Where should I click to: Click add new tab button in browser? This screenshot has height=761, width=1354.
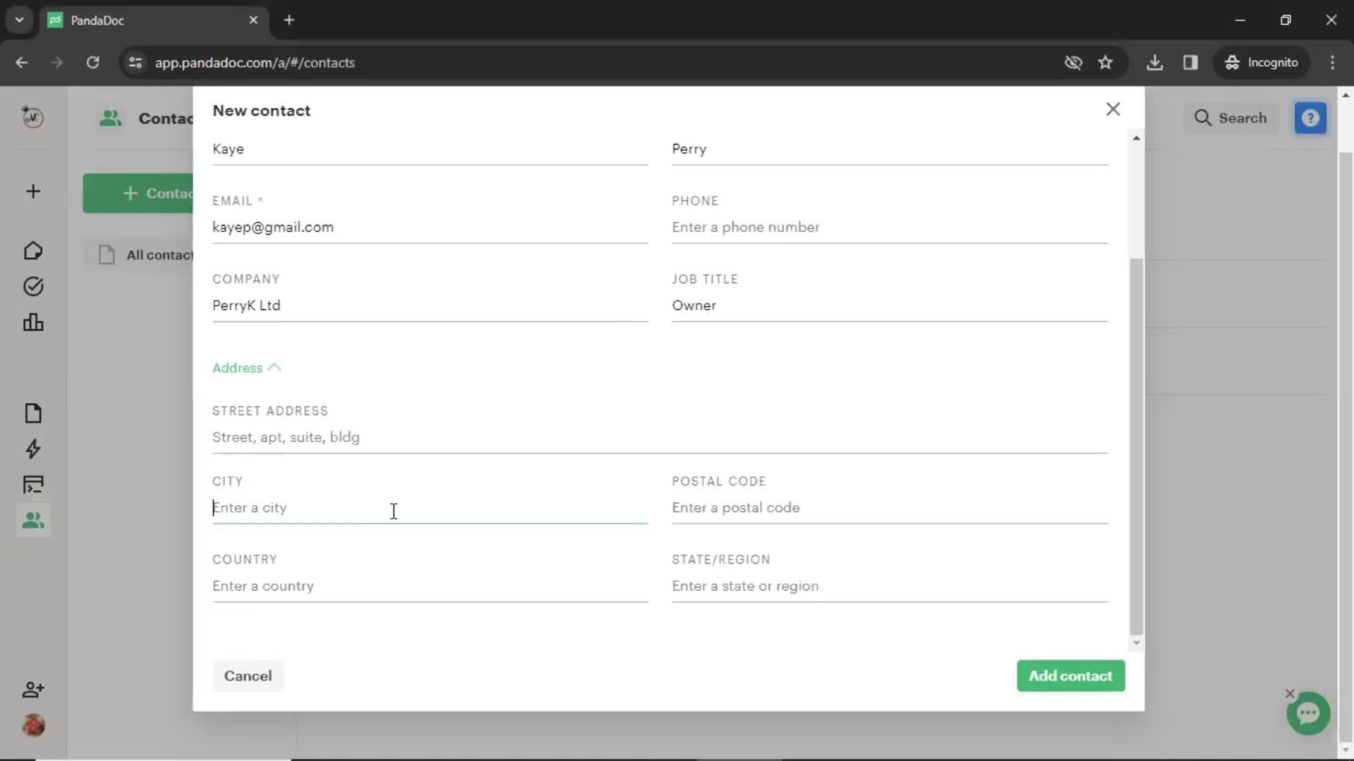click(x=288, y=20)
